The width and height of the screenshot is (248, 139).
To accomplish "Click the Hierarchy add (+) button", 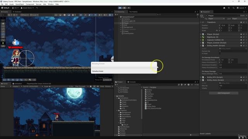I will [116, 15].
